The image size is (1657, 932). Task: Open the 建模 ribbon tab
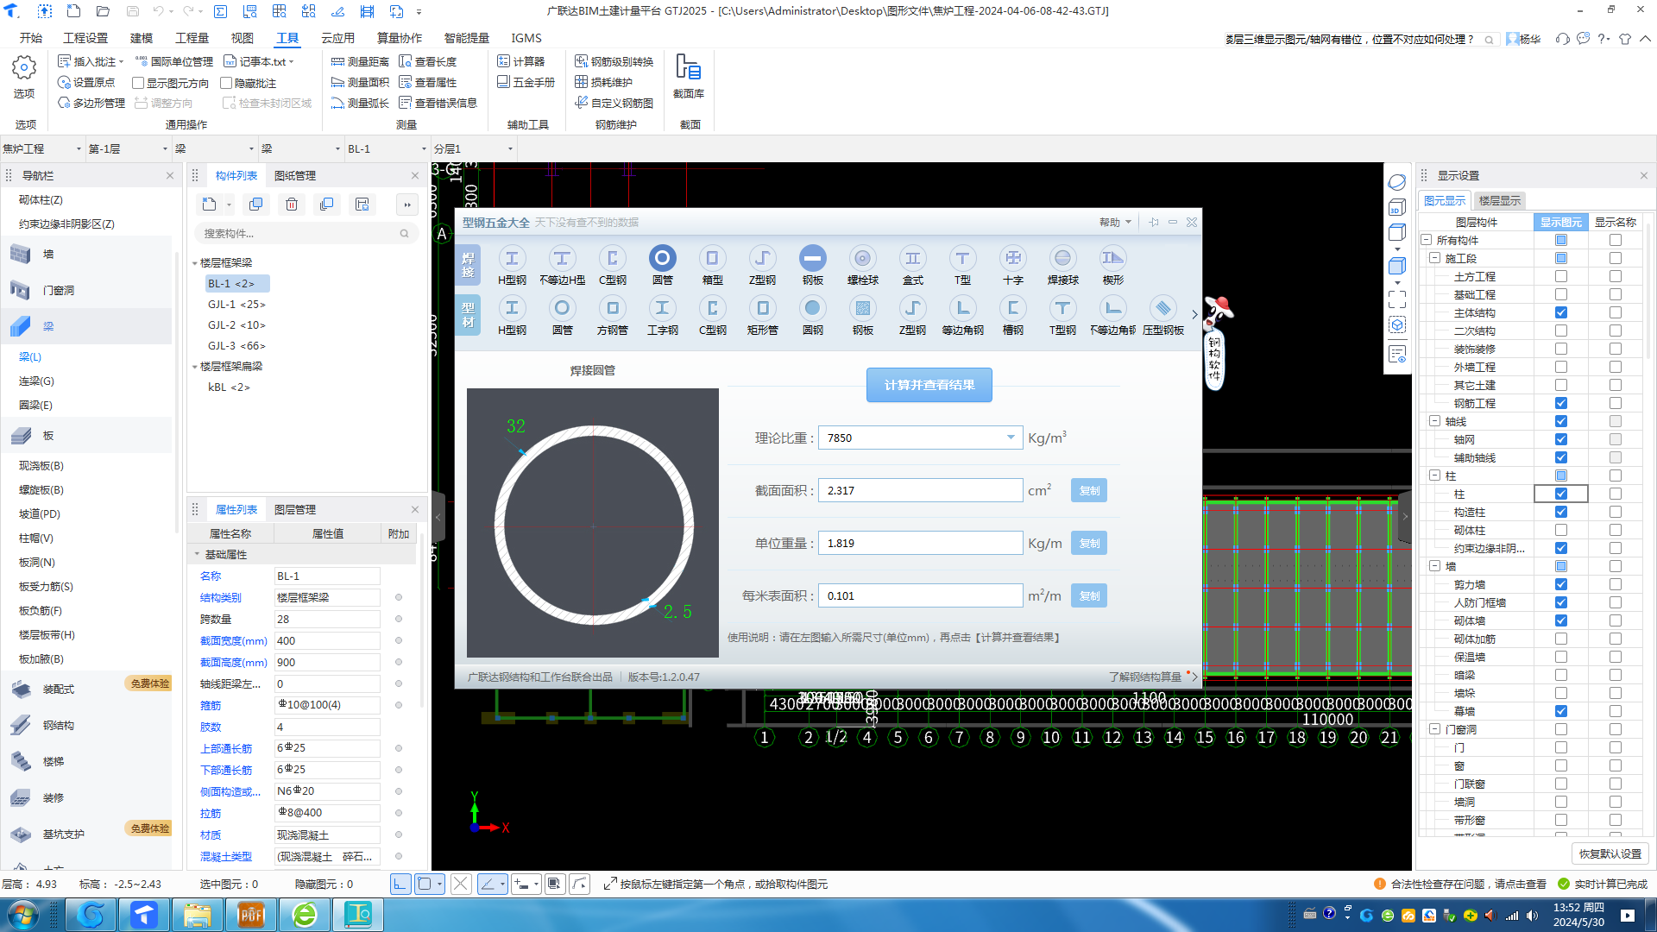142,38
